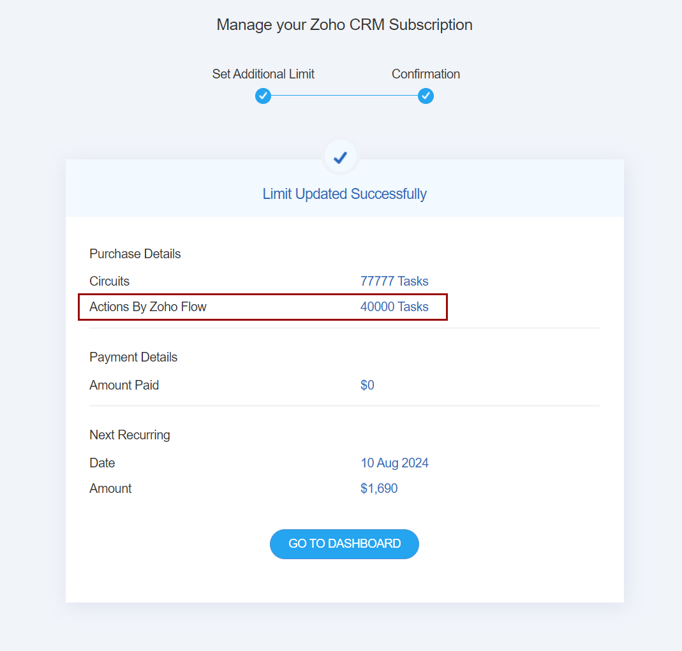Click the Actions By Zoho Flow label
682x651 pixels.
(148, 307)
